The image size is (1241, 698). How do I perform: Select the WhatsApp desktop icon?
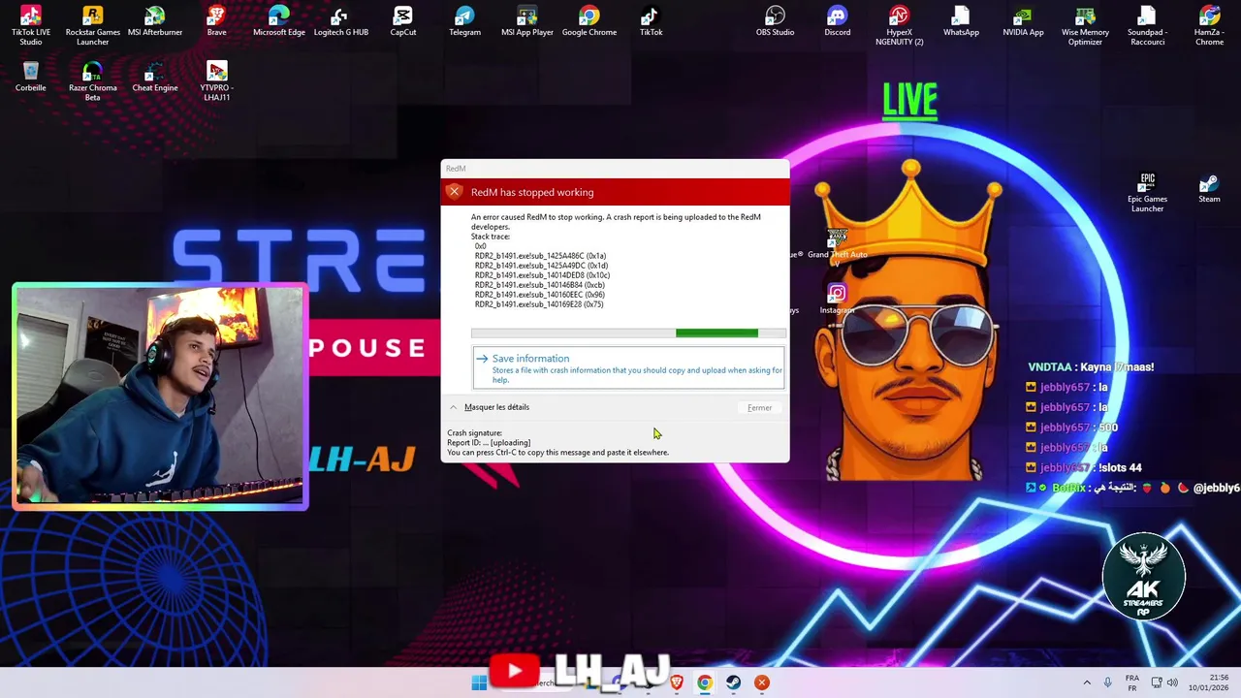(961, 21)
